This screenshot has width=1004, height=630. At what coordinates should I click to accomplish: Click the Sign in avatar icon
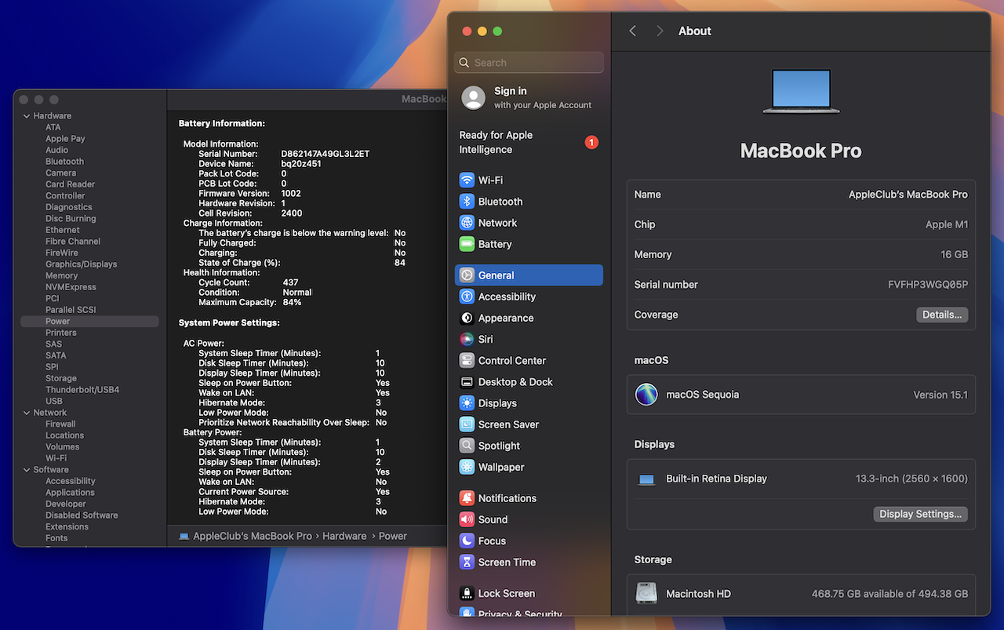click(474, 97)
